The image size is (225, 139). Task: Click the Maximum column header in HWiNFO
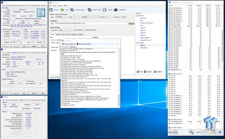click(x=208, y=5)
